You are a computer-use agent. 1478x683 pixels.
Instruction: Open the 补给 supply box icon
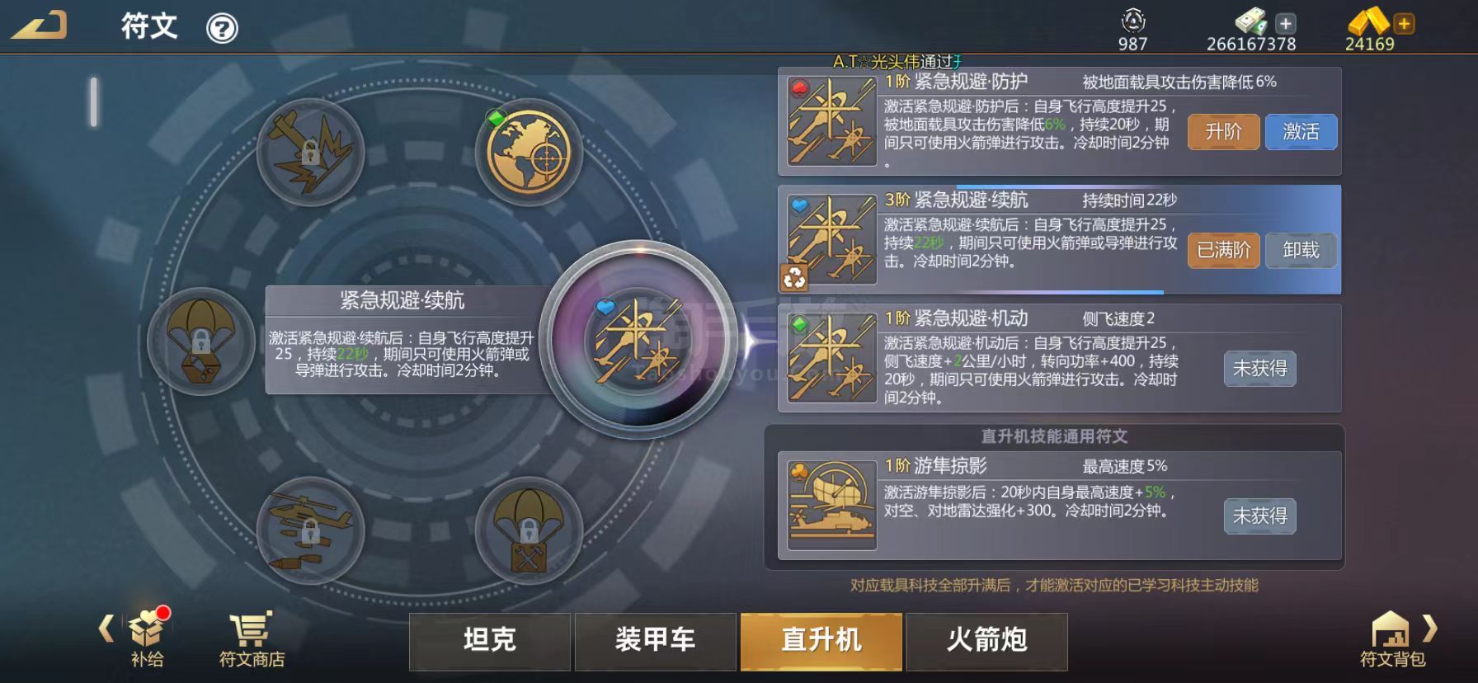tap(148, 638)
